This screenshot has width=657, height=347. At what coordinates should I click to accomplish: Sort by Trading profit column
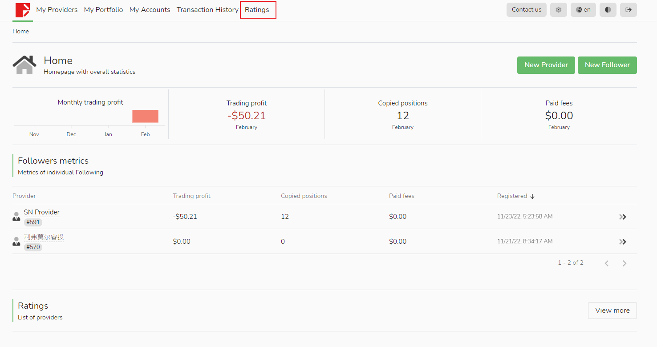point(191,196)
